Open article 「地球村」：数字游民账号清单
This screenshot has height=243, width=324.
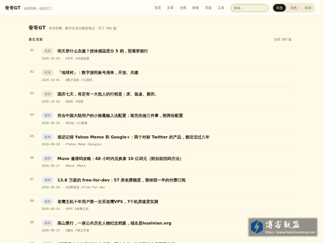point(98,73)
